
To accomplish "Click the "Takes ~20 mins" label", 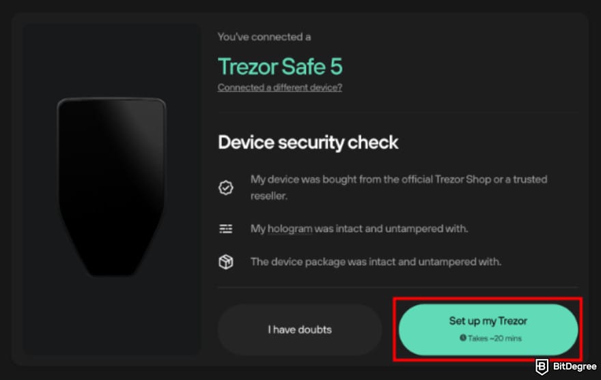I will click(x=494, y=338).
